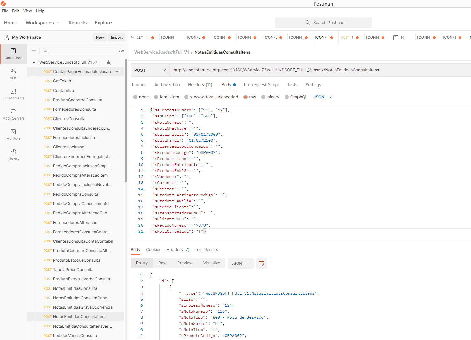Viewport: 471px width, 340px height.
Task: Open the APIs sidebar panel
Action: coord(13,74)
